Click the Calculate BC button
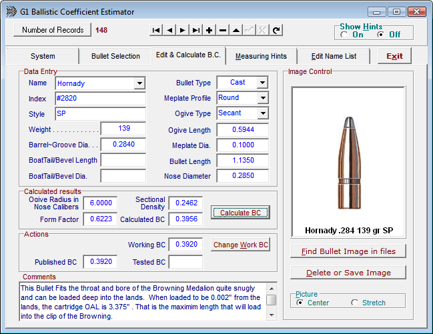The height and width of the screenshot is (334, 433). tap(240, 213)
